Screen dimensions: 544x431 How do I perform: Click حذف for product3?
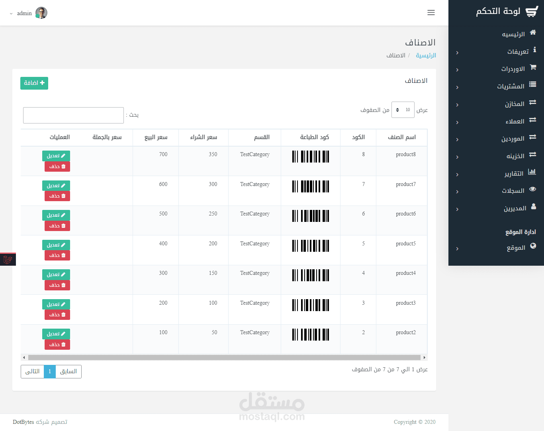(57, 315)
